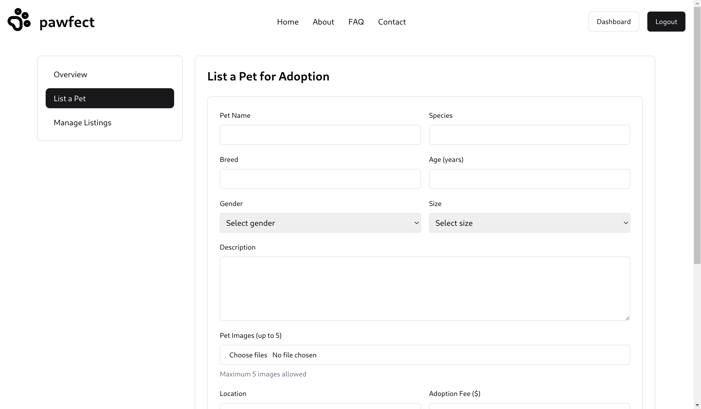Click the Age (years) field
This screenshot has width=701, height=409.
coord(529,179)
